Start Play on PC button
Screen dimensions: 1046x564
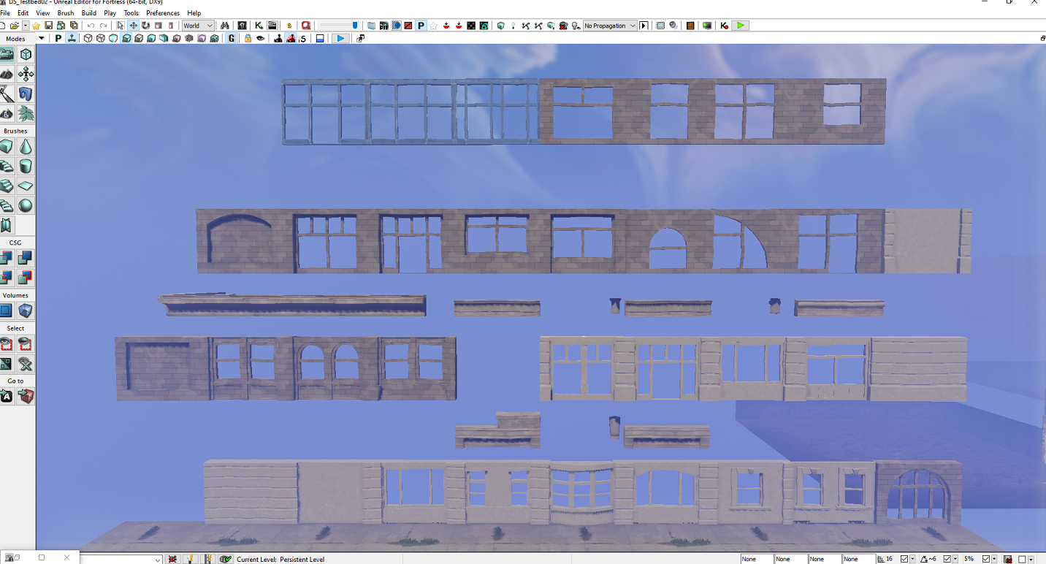pos(707,26)
